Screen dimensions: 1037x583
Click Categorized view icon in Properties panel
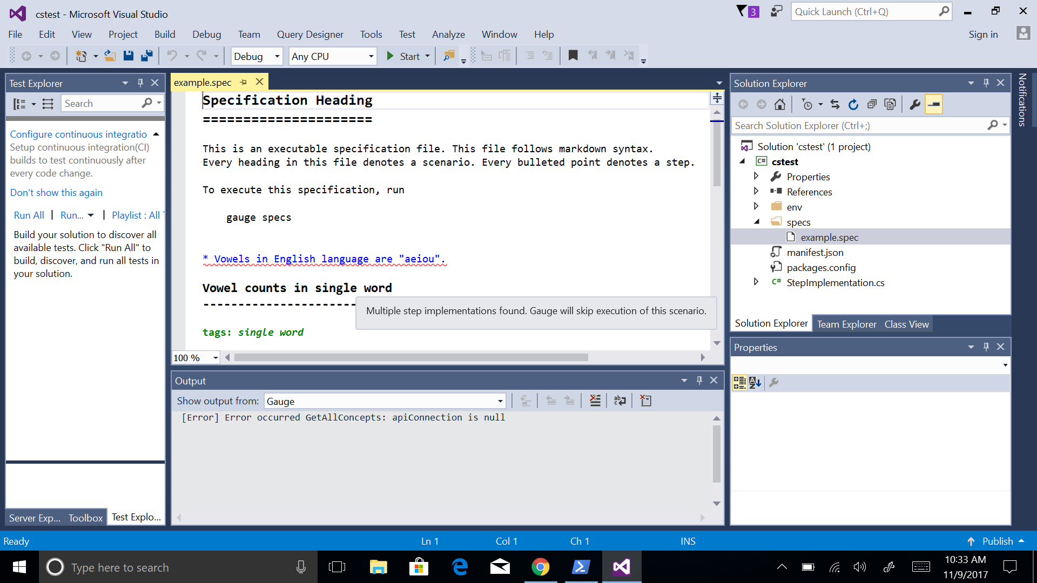click(739, 383)
